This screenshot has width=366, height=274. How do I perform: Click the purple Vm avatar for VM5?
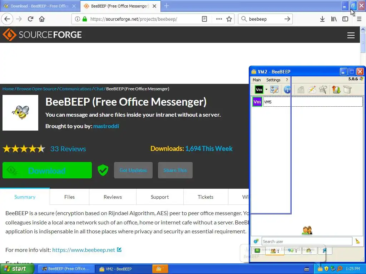(257, 102)
